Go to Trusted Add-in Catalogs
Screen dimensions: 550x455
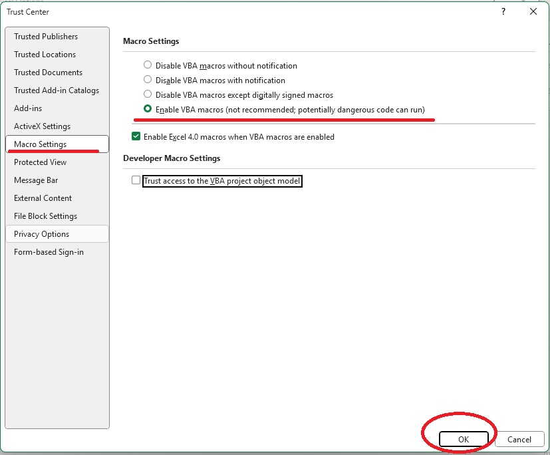coord(57,90)
